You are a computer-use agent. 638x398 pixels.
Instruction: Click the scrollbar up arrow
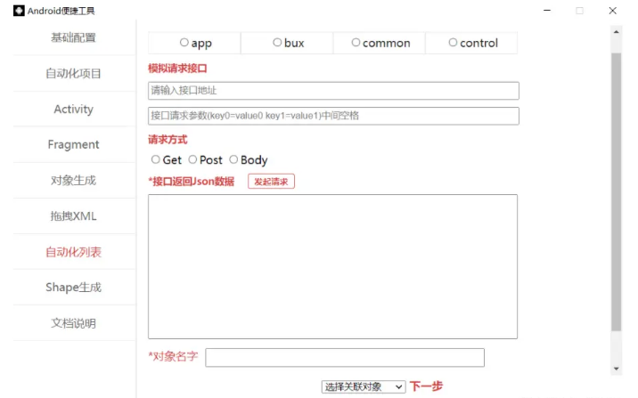(x=617, y=32)
